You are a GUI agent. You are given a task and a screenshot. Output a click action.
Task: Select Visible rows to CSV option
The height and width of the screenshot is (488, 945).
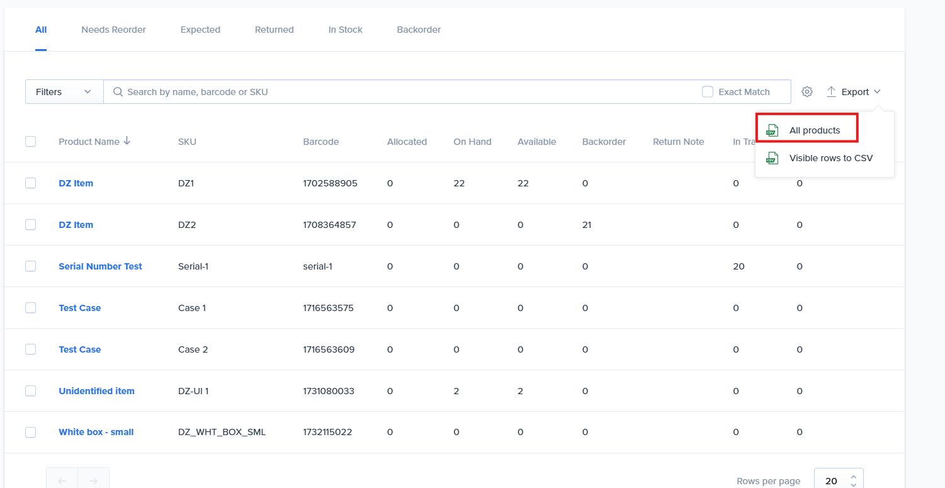[830, 158]
